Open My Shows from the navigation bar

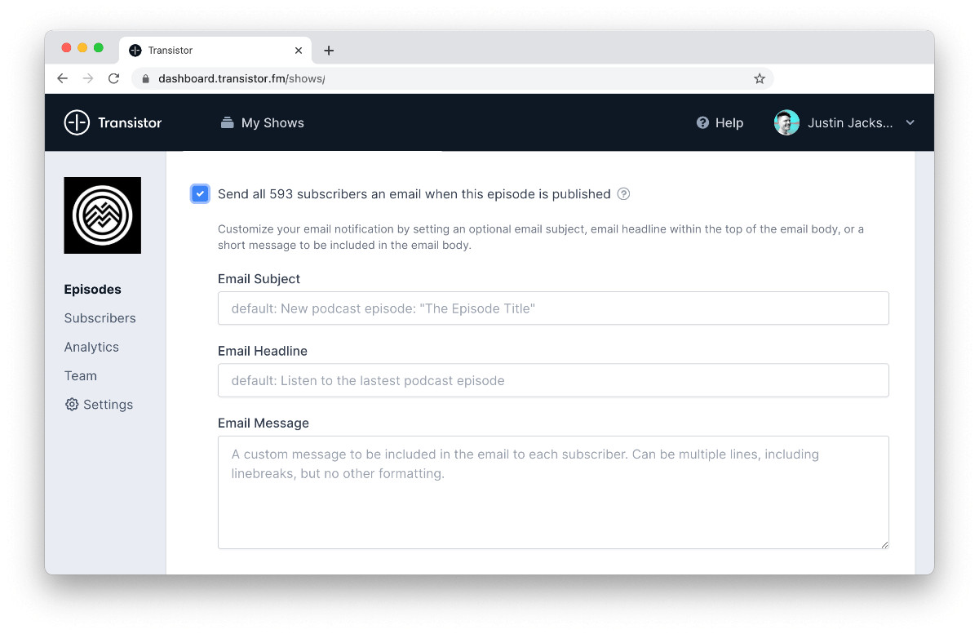click(x=261, y=122)
